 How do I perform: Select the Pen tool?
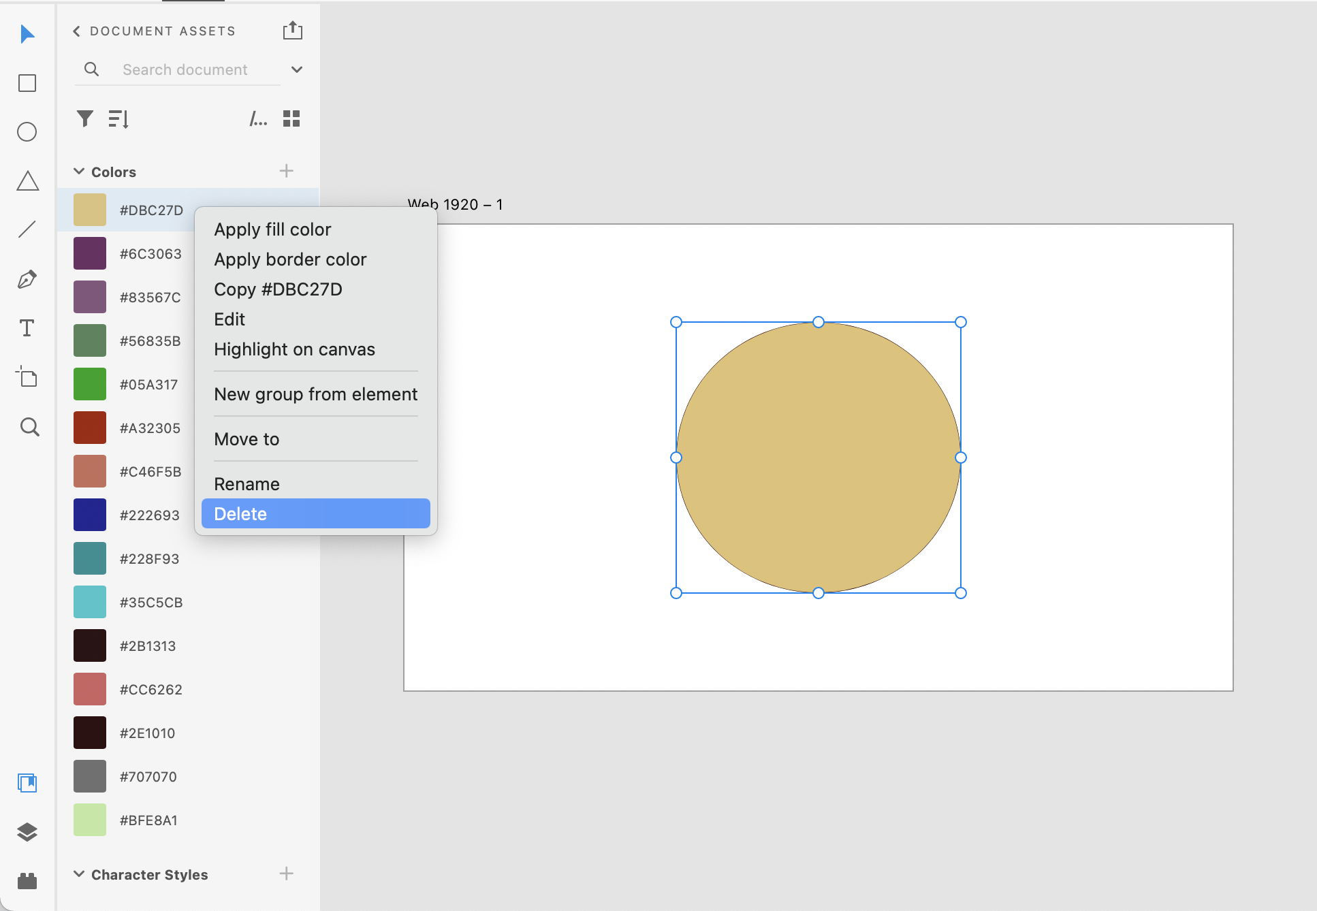(27, 279)
